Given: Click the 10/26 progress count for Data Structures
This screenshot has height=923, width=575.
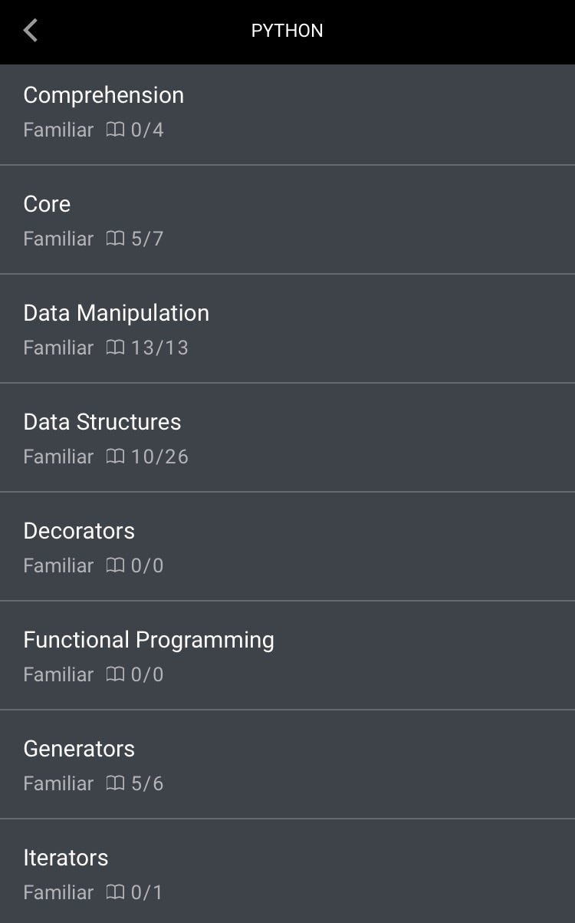Looking at the screenshot, I should click(x=159, y=457).
